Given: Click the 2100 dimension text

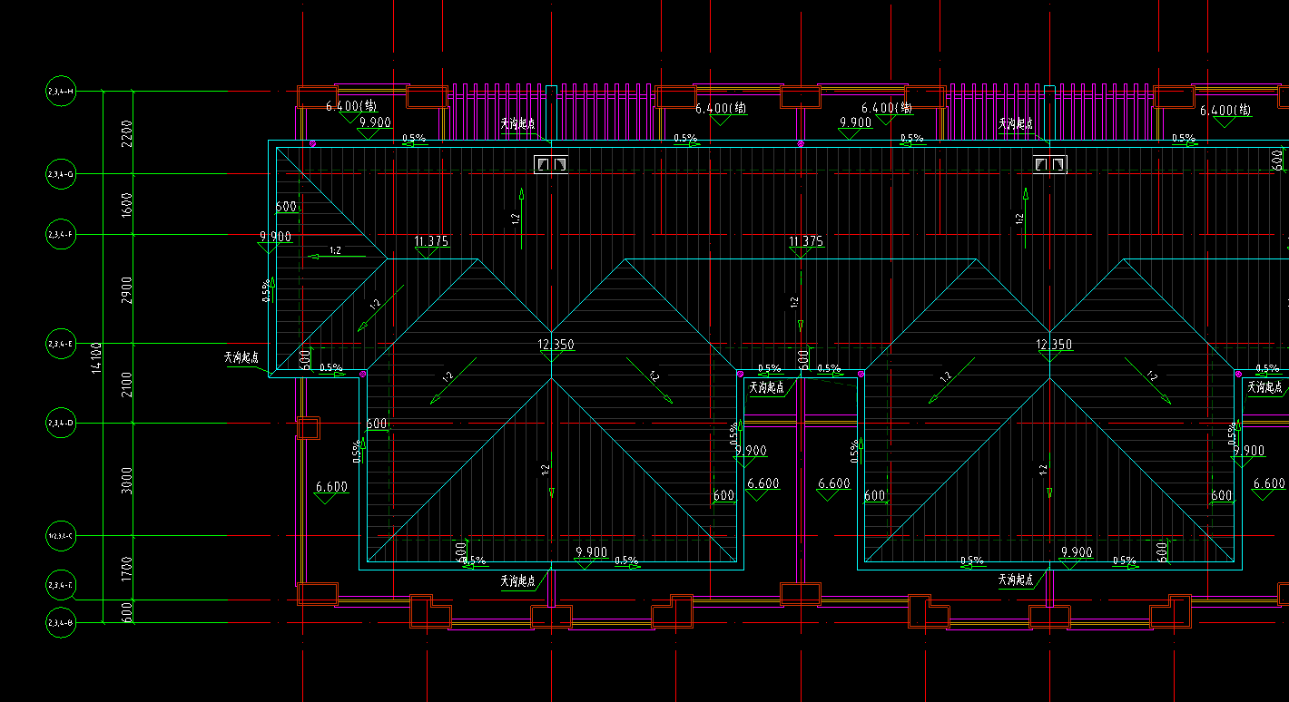Looking at the screenshot, I should click(126, 384).
